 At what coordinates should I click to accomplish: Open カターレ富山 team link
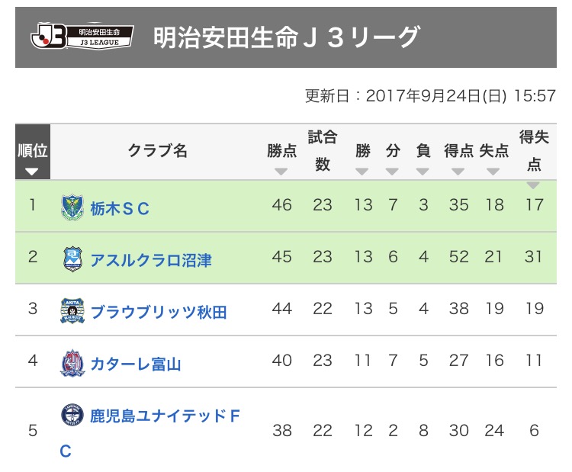tap(136, 363)
